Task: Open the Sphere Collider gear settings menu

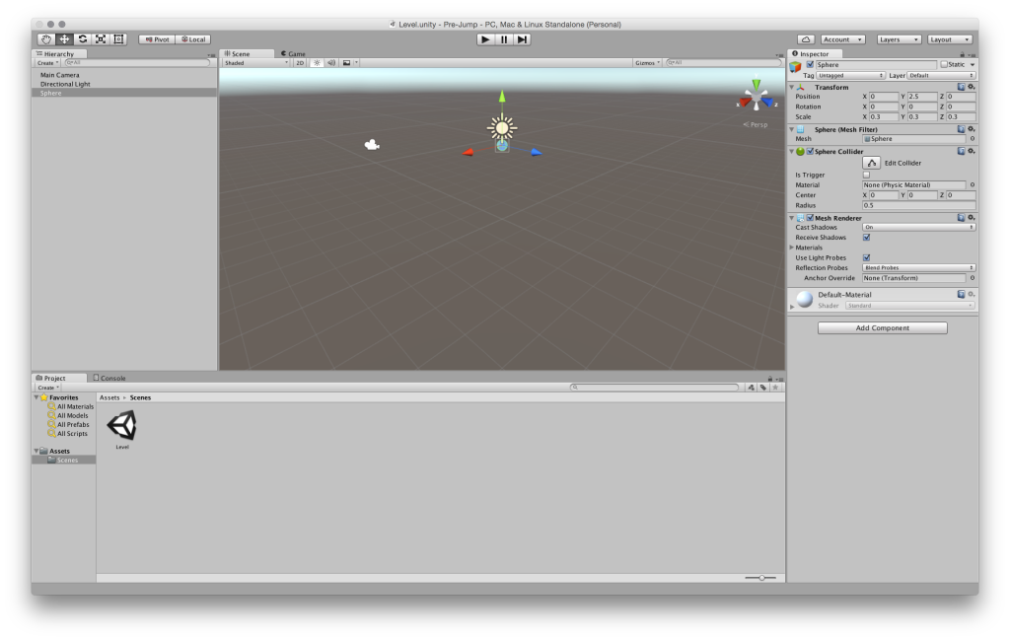Action: point(970,151)
